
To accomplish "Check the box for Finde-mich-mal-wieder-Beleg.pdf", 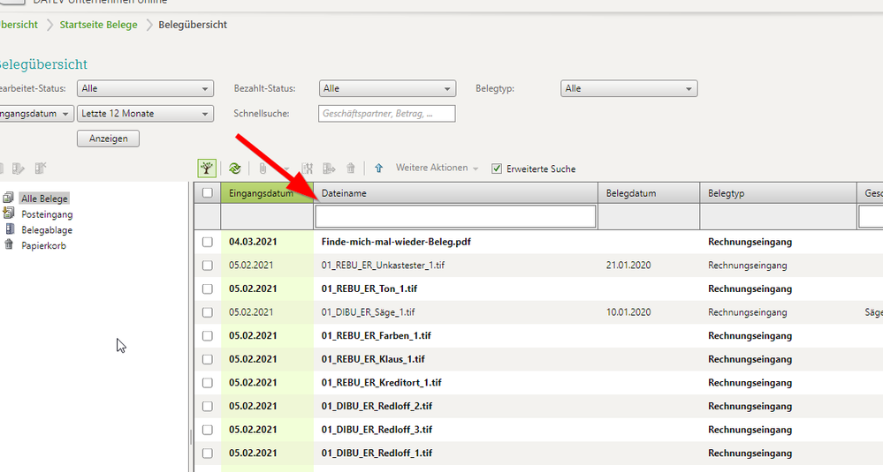I will pos(207,242).
